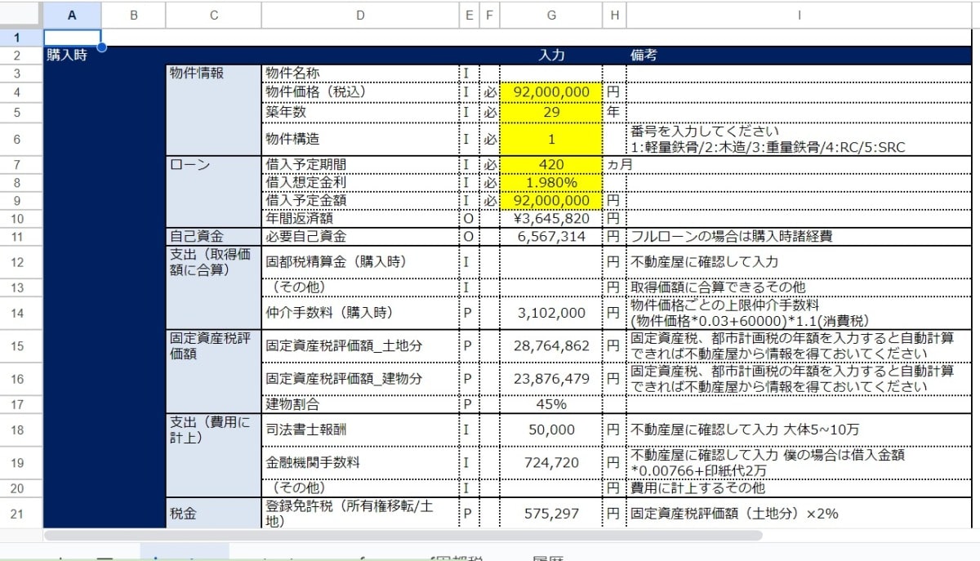Select the 金融機関手数料 value 724,720

pyautogui.click(x=551, y=462)
